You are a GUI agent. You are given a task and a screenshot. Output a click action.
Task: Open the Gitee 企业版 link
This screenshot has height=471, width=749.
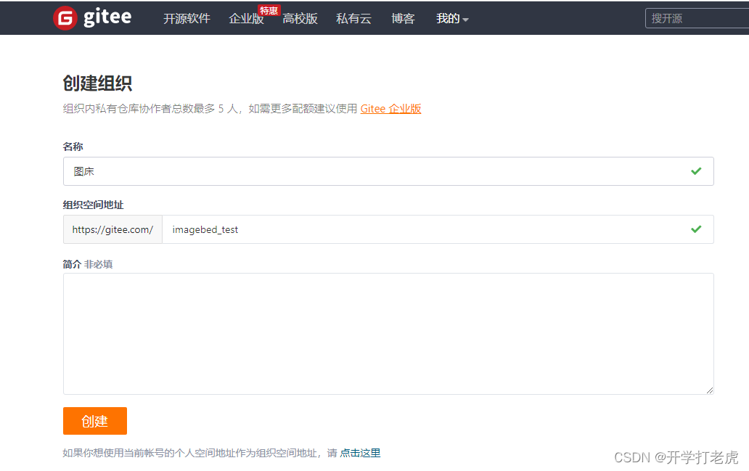pos(390,108)
